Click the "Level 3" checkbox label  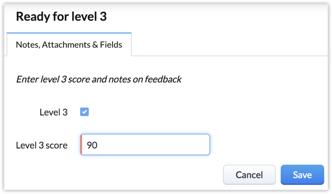coord(54,112)
